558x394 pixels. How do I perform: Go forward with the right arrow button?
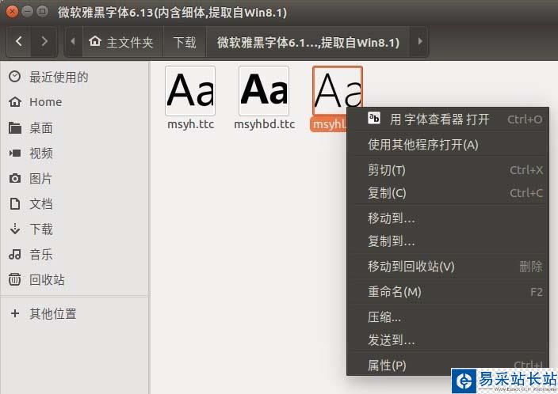(44, 42)
